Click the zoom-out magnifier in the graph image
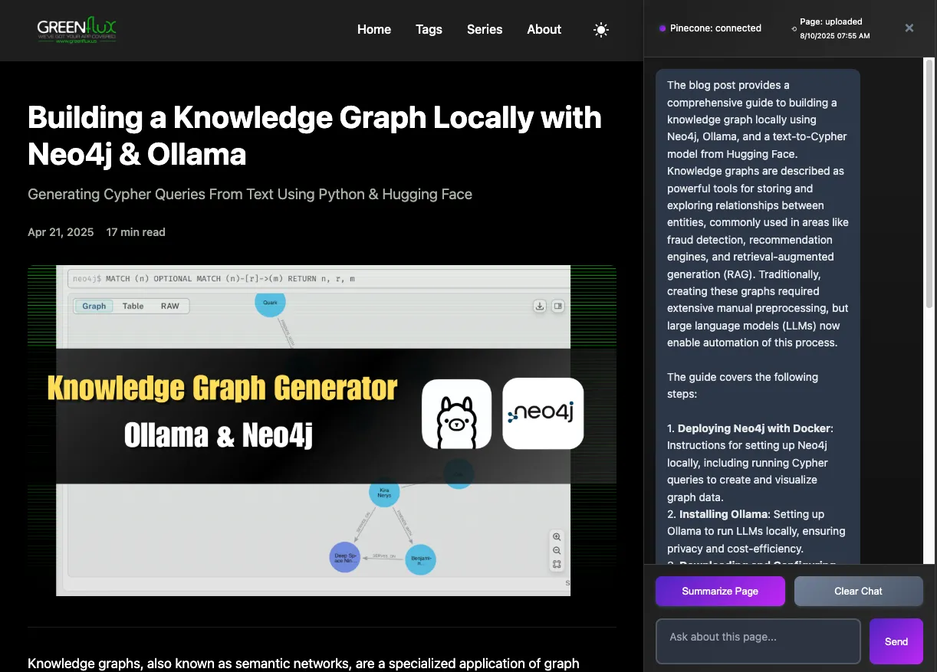 (x=557, y=551)
